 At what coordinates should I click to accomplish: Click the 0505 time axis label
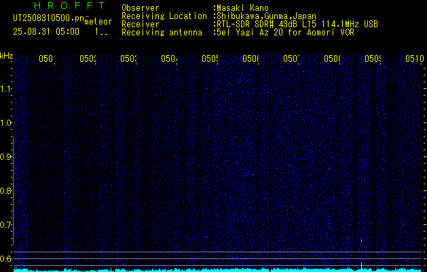tap(210, 58)
